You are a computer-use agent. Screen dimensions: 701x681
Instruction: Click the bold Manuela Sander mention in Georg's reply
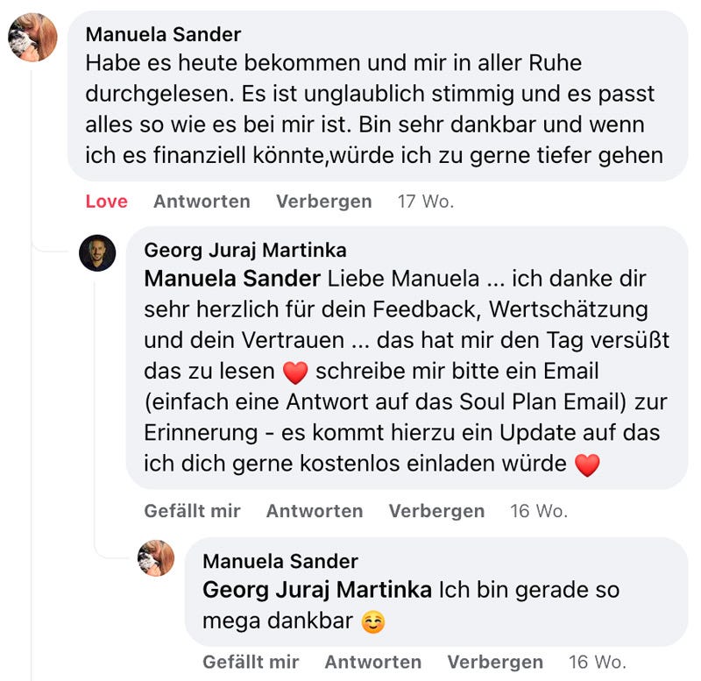(231, 279)
